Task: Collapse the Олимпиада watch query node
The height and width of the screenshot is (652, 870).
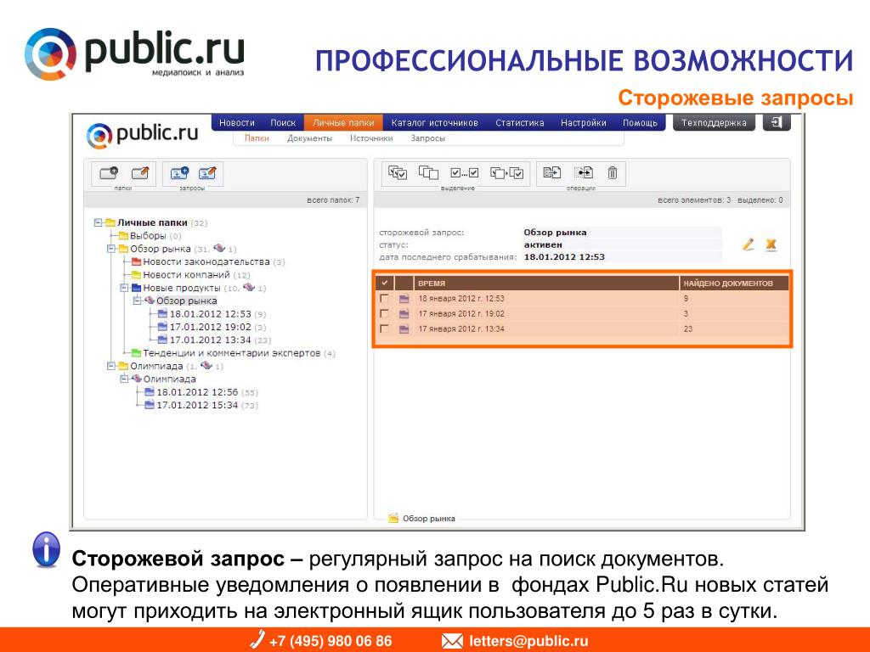Action: coord(124,379)
